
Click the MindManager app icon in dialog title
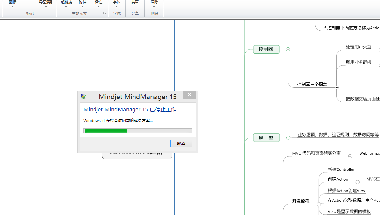(x=83, y=97)
